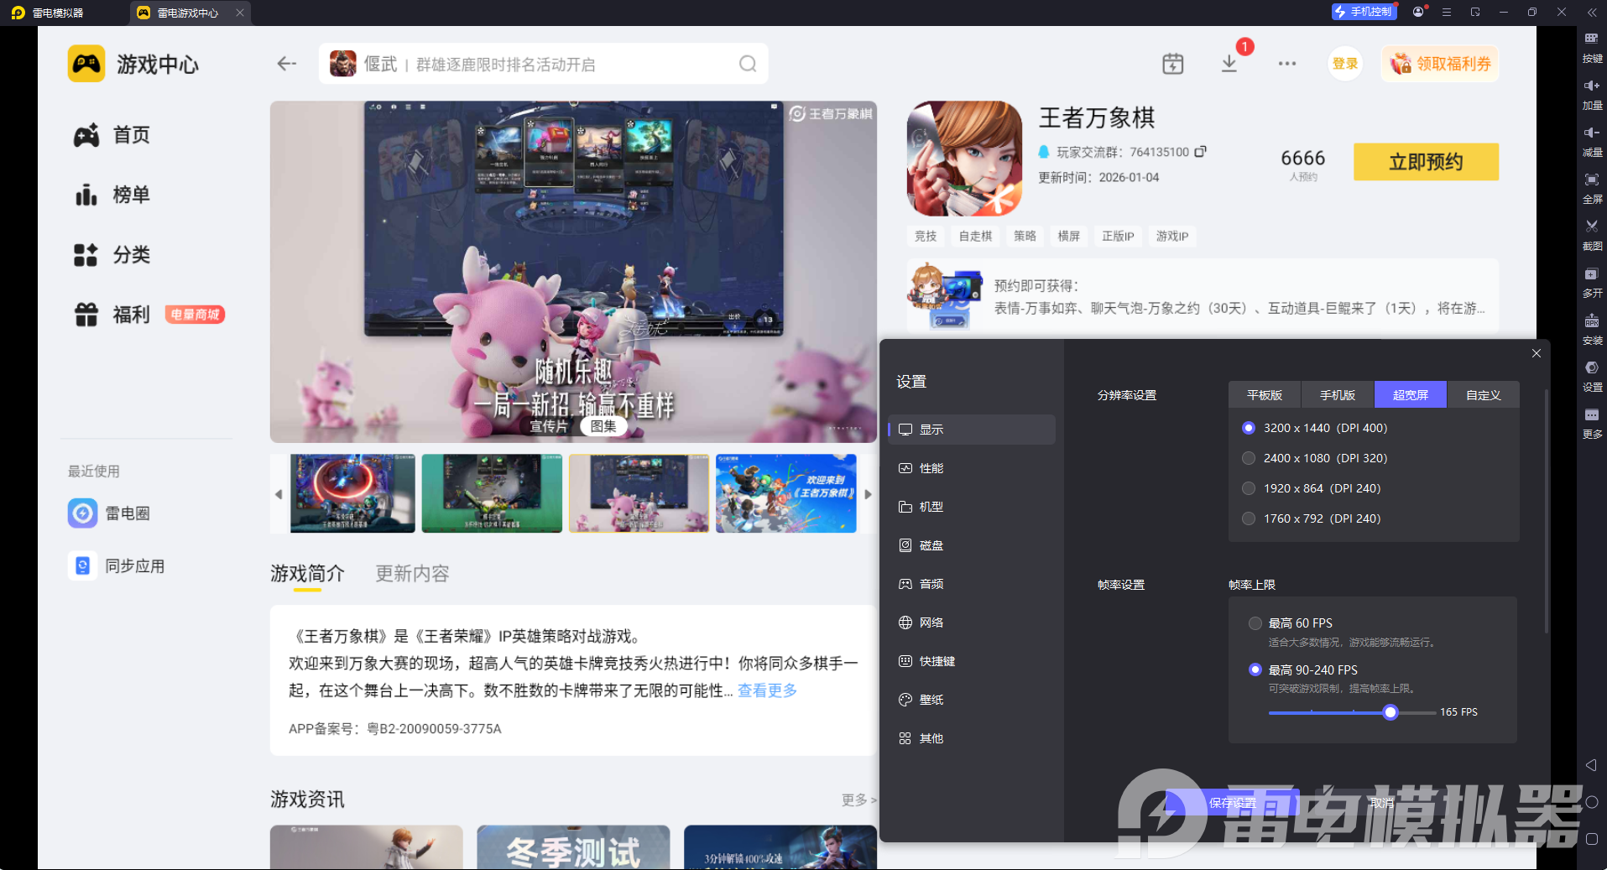Image resolution: width=1607 pixels, height=870 pixels.
Task: Tap the Android back triangle button
Action: click(x=1591, y=765)
